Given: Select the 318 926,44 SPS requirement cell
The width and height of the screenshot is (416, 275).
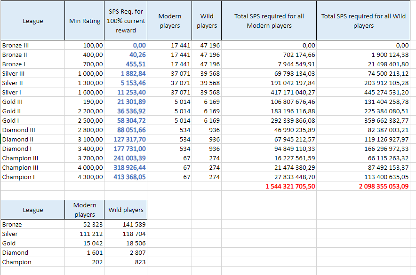Looking at the screenshot, I should [126, 167].
